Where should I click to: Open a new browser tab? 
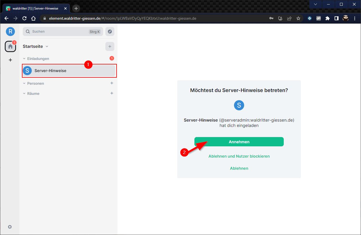tap(76, 8)
